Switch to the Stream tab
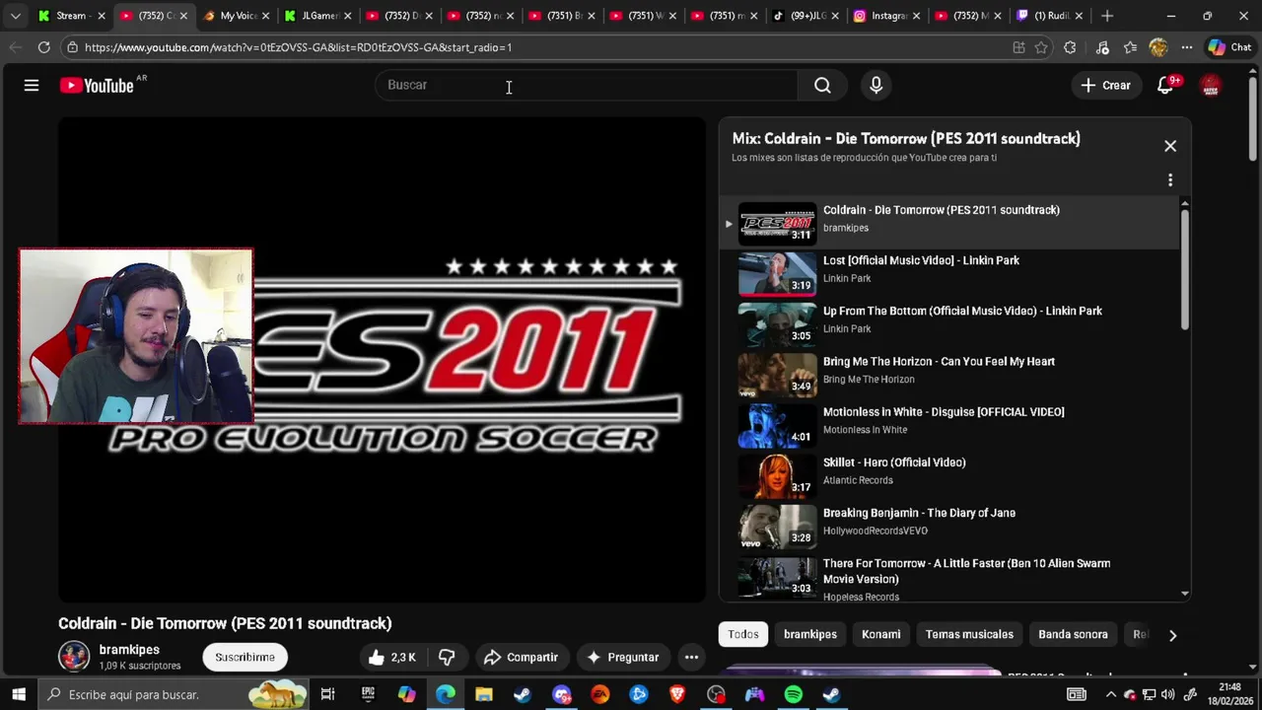 (71, 16)
